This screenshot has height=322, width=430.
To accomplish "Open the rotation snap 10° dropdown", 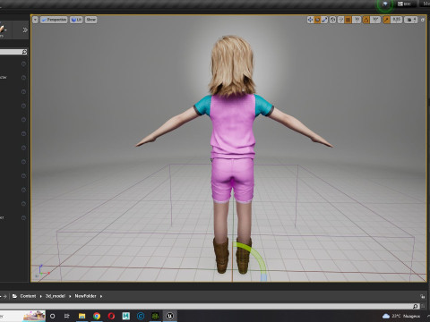I will click(375, 20).
